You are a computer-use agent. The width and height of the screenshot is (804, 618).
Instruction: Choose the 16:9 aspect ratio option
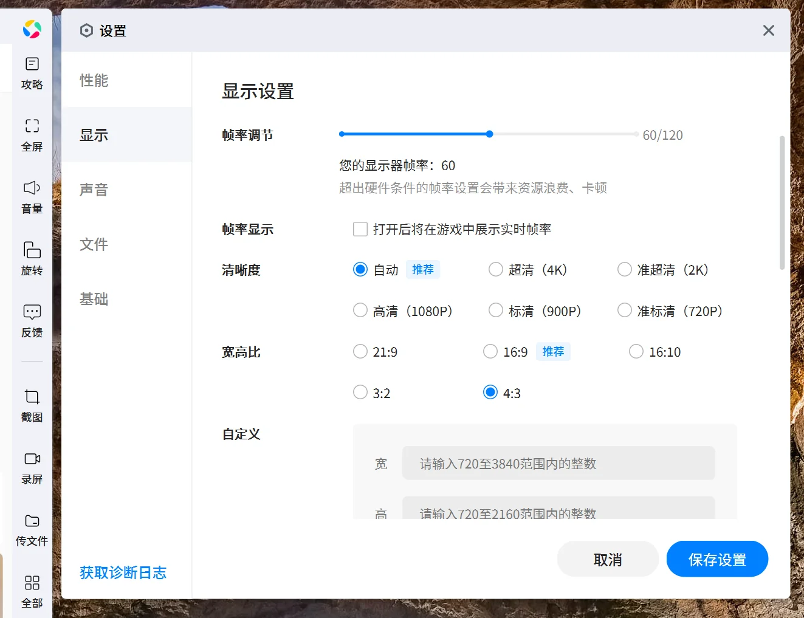tap(490, 351)
